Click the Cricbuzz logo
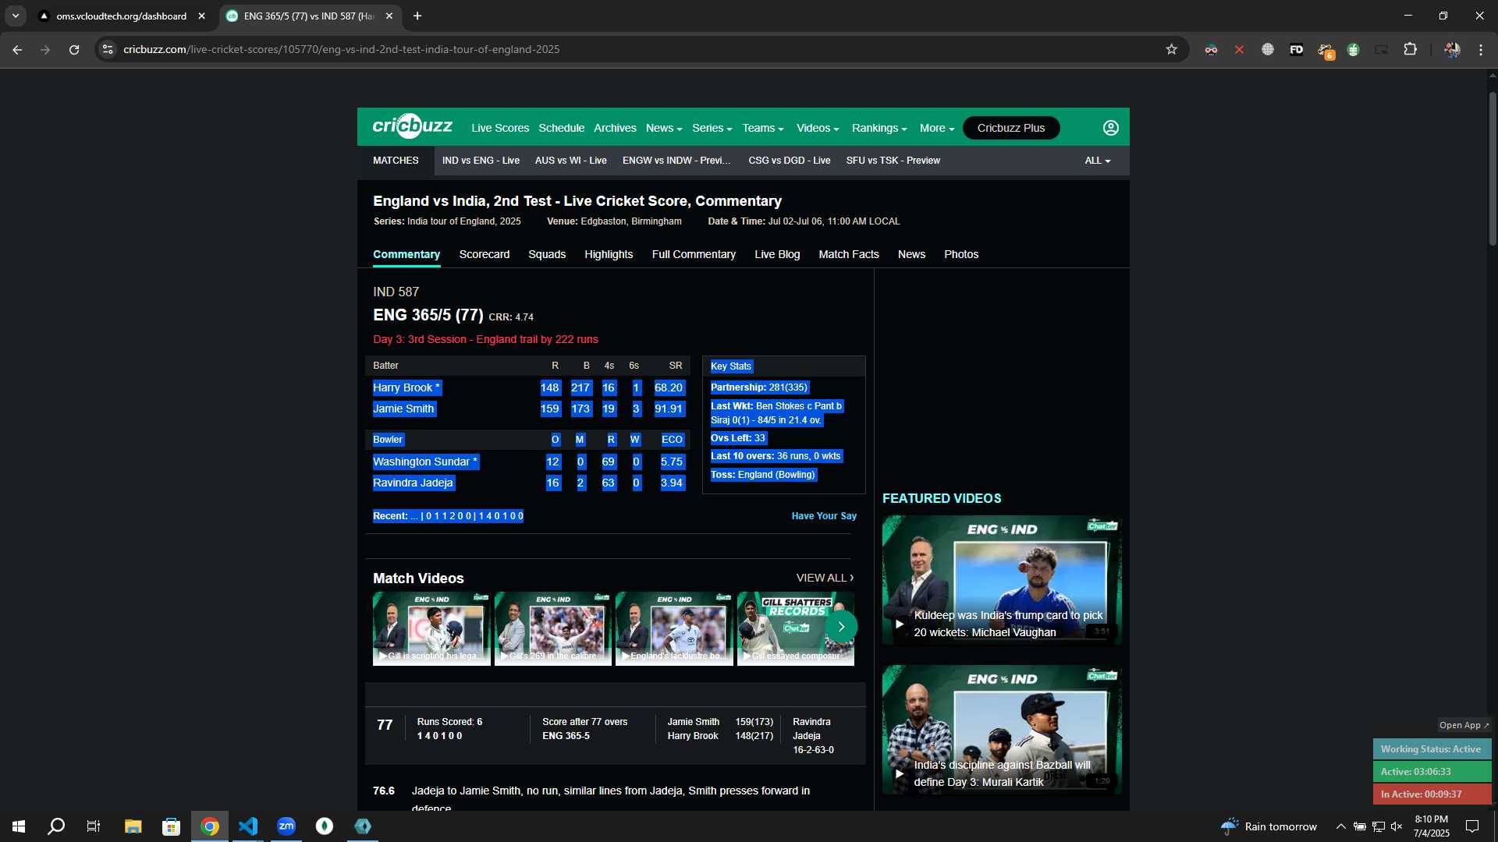Viewport: 1498px width, 842px height. point(412,126)
